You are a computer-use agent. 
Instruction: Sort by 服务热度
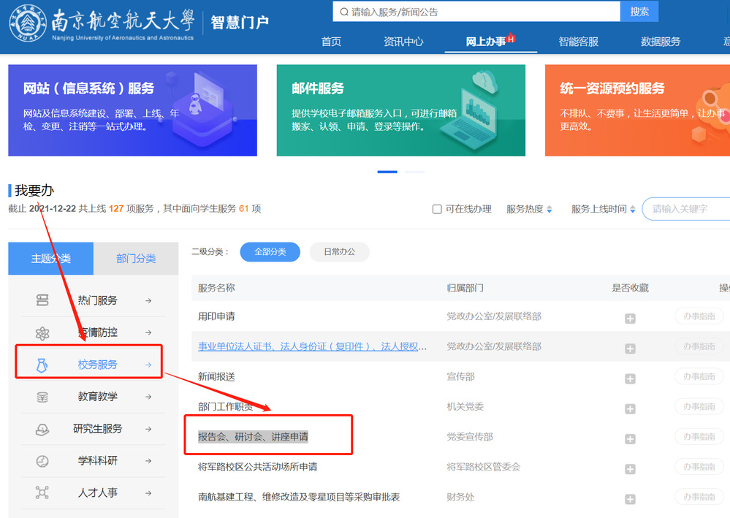click(x=529, y=210)
